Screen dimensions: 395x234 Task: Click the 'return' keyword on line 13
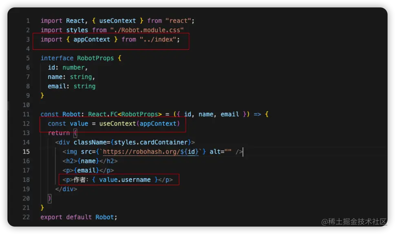pos(59,133)
